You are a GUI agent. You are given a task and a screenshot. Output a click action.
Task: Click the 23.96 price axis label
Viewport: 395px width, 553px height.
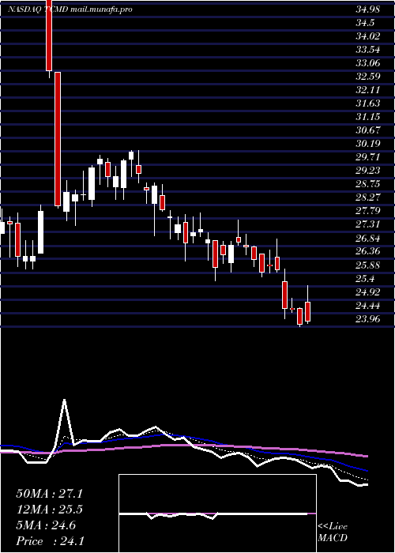click(368, 319)
